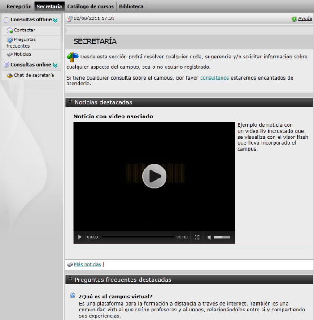This screenshot has width=314, height=320.
Task: Click the signpost icon beside the intro text
Action: [x=73, y=57]
